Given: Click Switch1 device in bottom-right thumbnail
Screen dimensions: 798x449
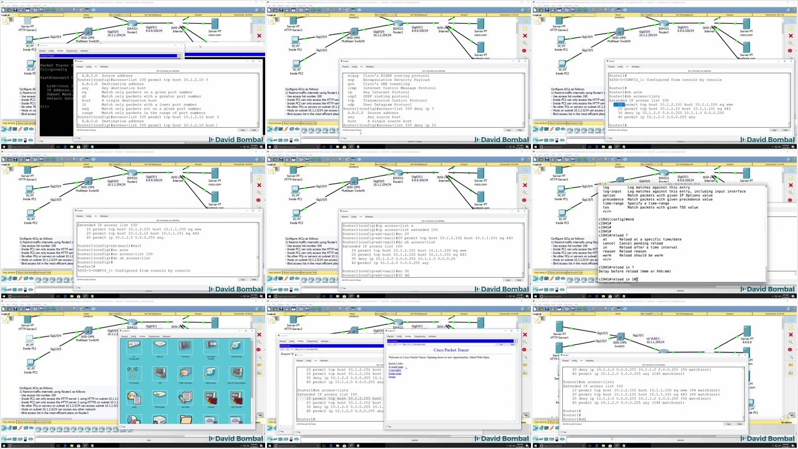Looking at the screenshot, I should [621, 336].
